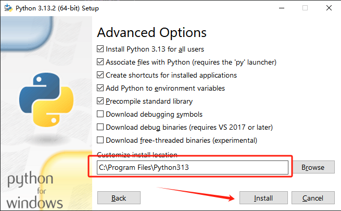Image resolution: width=341 pixels, height=211 pixels.
Task: Uncheck Add Python to environment variables
Action: click(100, 88)
